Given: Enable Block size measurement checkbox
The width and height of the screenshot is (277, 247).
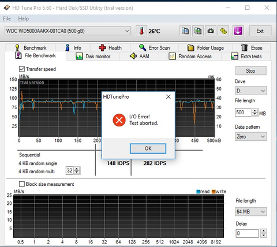Looking at the screenshot, I should point(22,184).
